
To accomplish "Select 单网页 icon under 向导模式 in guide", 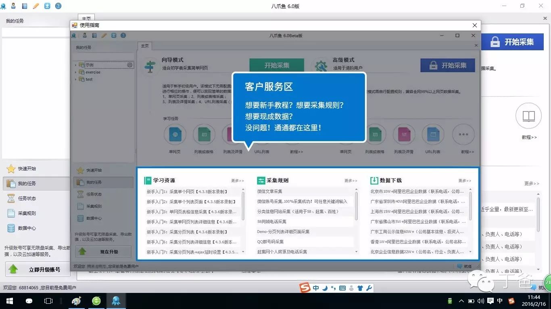I will coord(175,135).
